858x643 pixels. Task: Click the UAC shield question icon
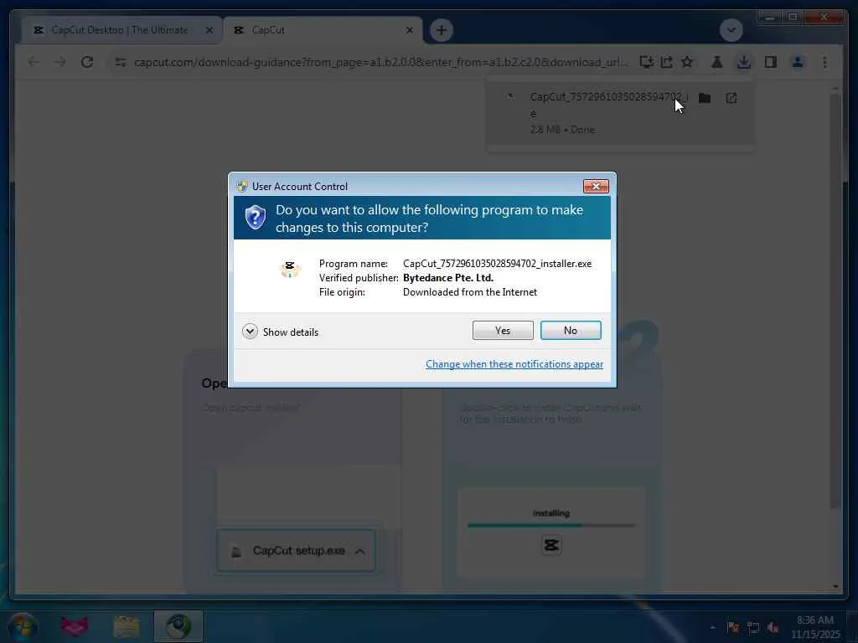pos(255,218)
